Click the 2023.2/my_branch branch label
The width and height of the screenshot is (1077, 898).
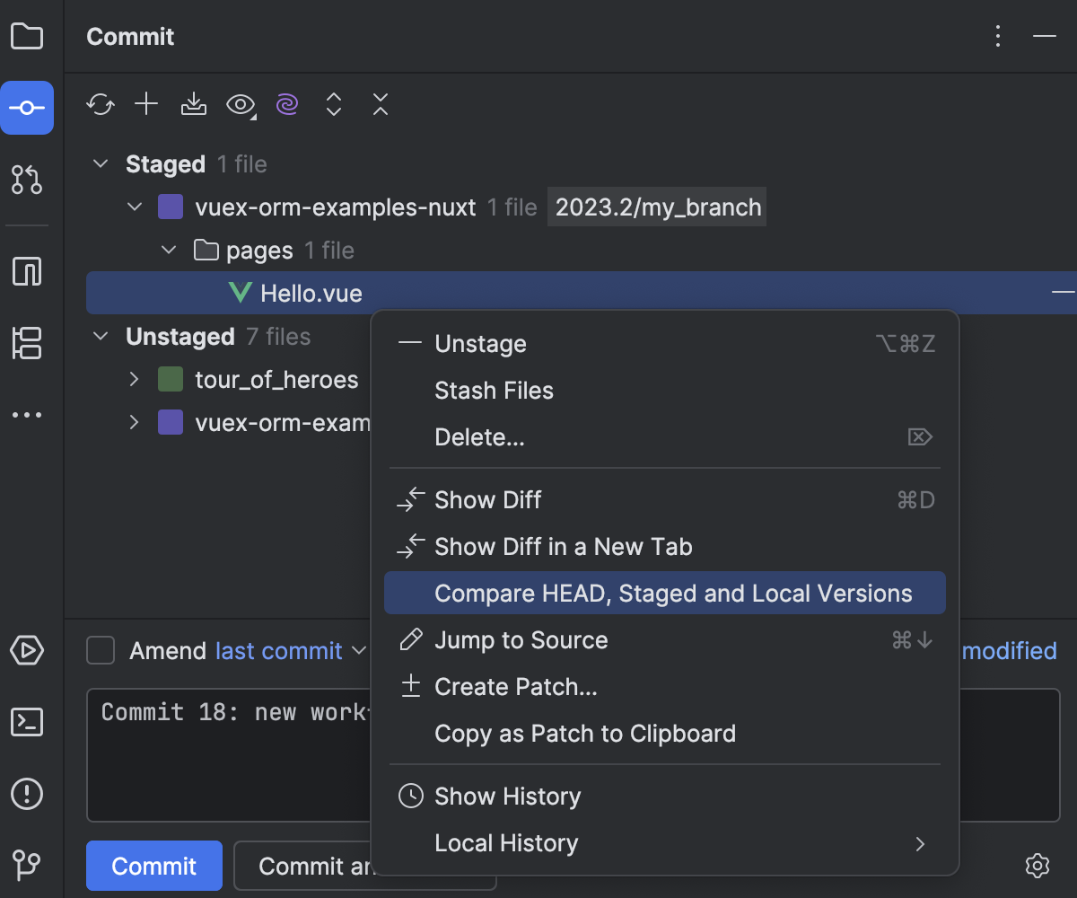coord(658,207)
